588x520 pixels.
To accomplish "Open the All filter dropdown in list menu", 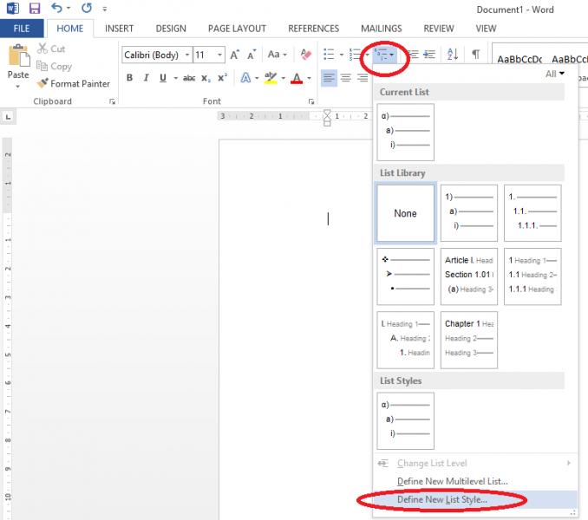I will pyautogui.click(x=555, y=74).
